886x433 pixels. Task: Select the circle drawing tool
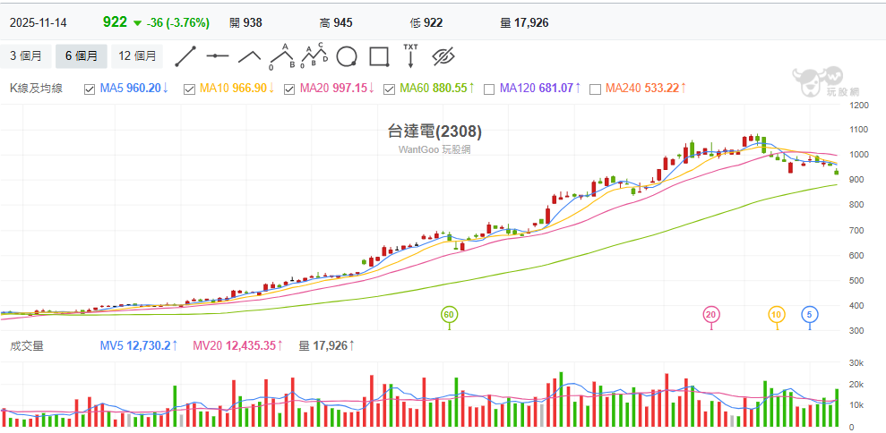(x=347, y=56)
